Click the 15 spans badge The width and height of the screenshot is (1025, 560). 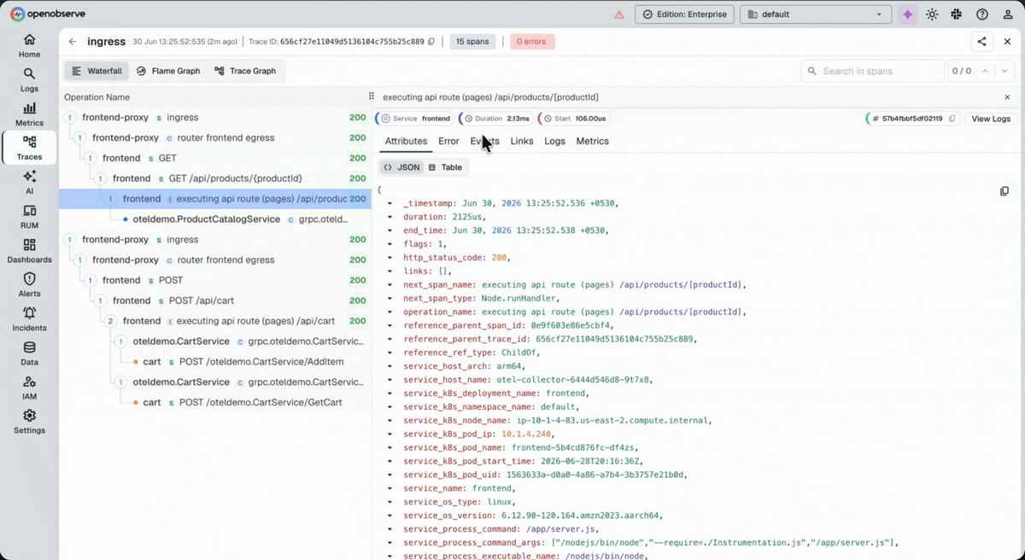(x=472, y=41)
